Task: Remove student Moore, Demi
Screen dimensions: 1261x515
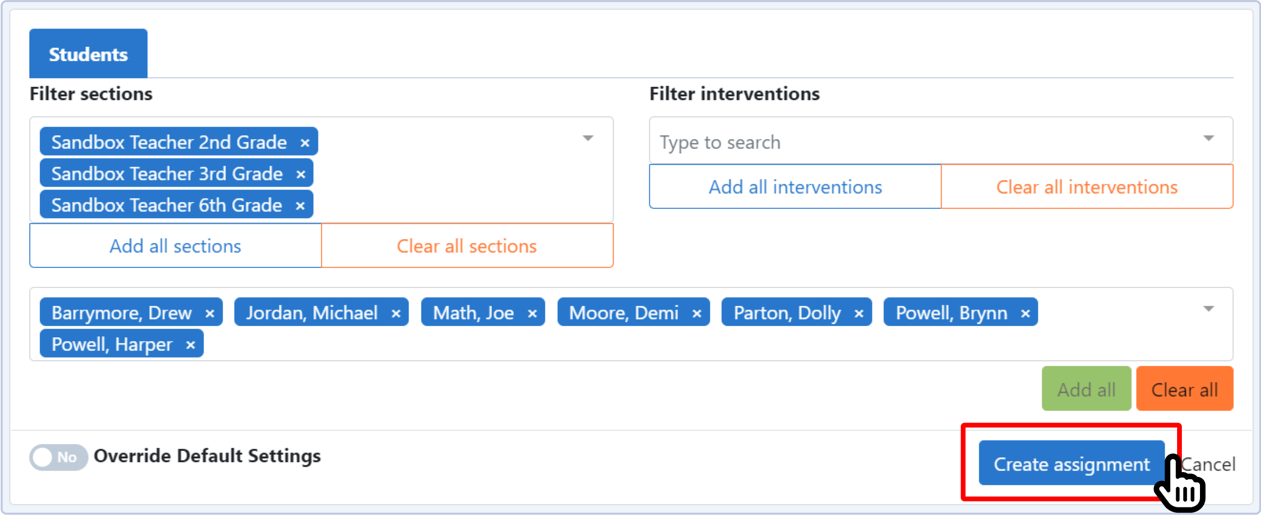Action: (x=697, y=313)
